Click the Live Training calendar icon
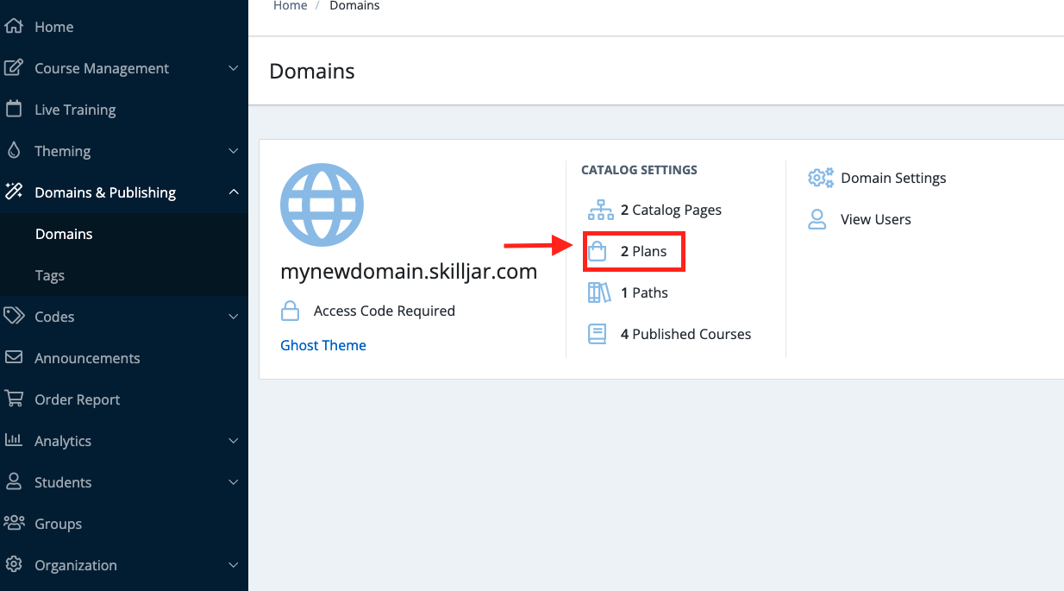The image size is (1064, 591). click(x=13, y=110)
